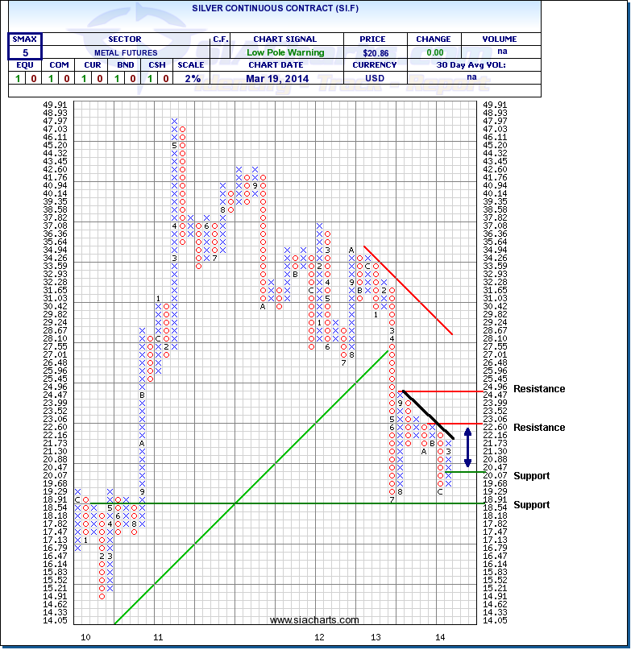Click the short black downtrend line
Image resolution: width=631 pixels, height=650 pixels.
(428, 414)
